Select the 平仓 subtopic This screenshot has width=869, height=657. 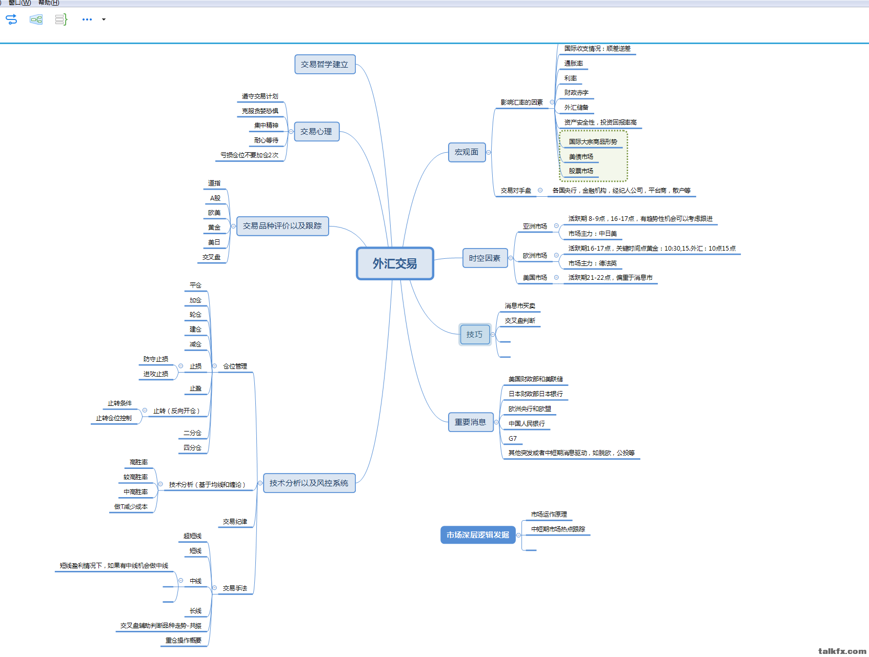[195, 285]
